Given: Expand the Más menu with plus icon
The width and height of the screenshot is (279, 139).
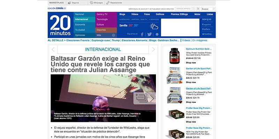Looking at the screenshot, I should click(113, 35).
